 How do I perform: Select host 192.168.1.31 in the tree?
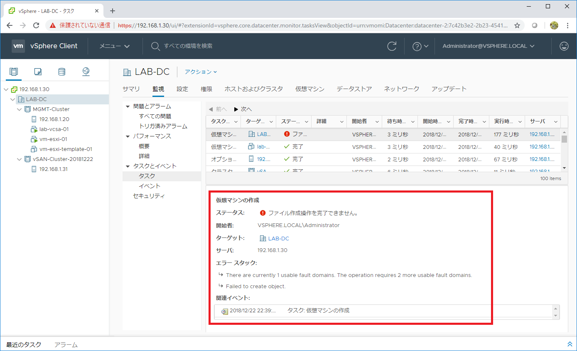coord(54,169)
